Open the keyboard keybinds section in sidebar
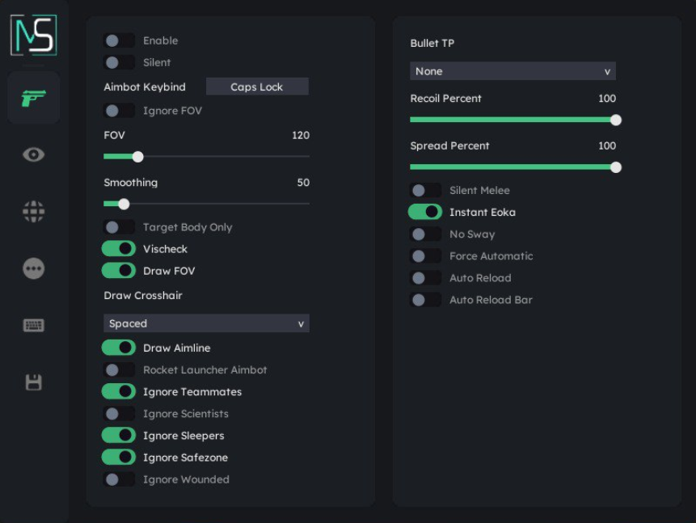 [x=33, y=325]
